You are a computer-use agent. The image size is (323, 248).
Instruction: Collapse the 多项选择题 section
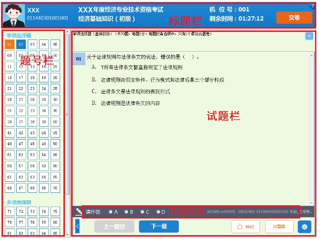click(4, 202)
